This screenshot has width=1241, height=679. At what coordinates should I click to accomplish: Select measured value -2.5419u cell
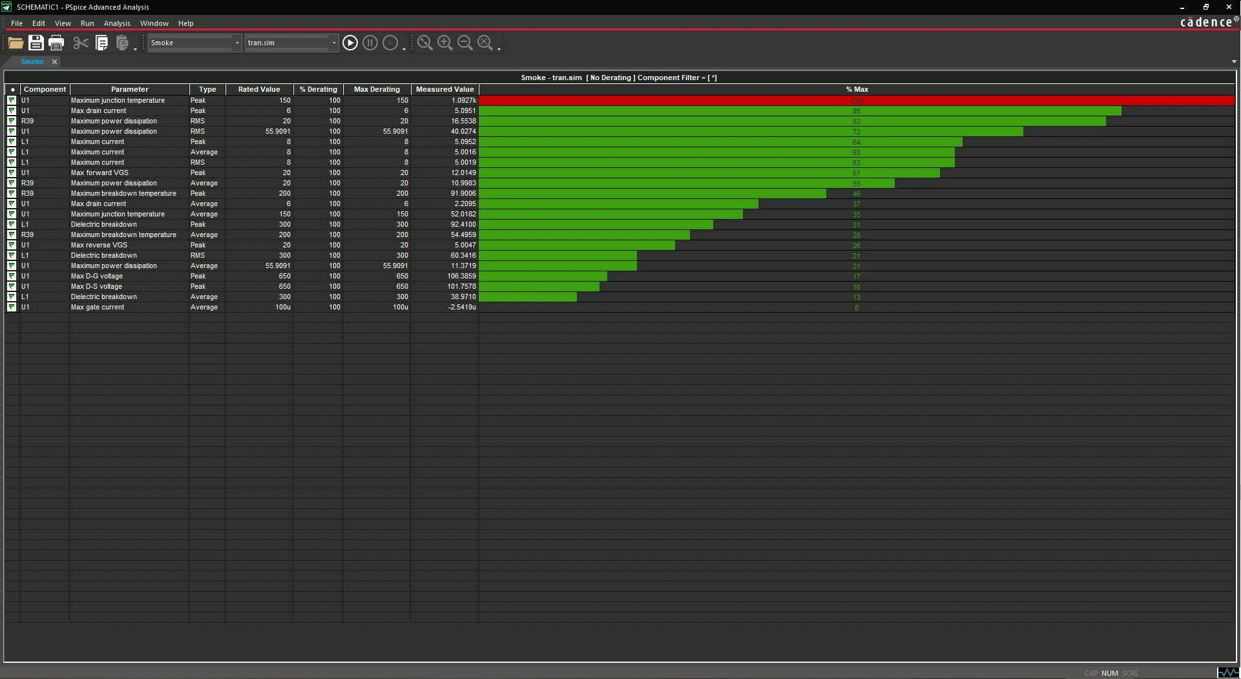444,307
